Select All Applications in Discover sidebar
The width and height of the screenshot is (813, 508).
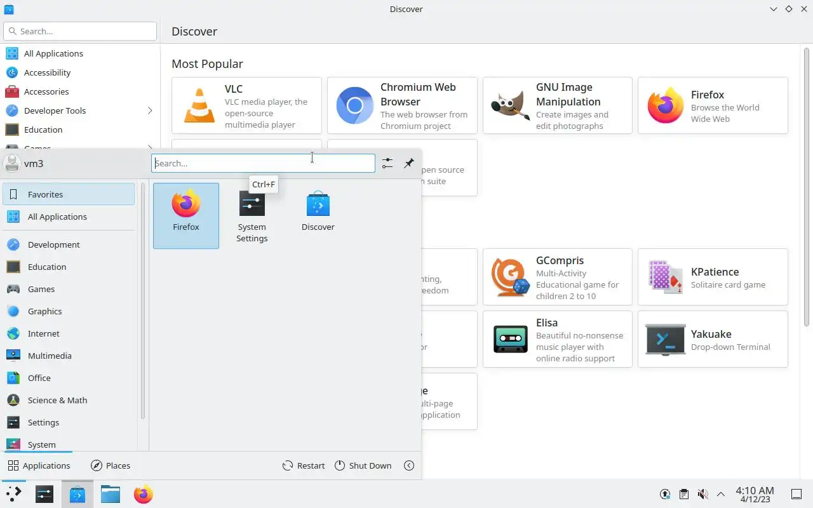pos(80,53)
